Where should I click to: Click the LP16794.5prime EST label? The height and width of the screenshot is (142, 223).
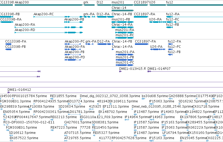(x=175, y=133)
